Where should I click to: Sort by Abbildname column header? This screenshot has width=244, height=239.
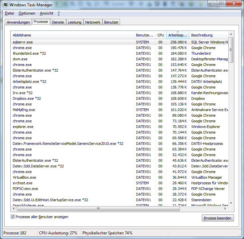[72, 35]
